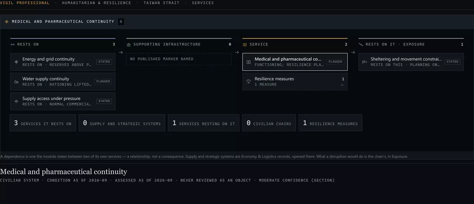This screenshot has height=204, width=474.
Task: Click the FLAGGED badge on Water supply continuity
Action: point(103,81)
